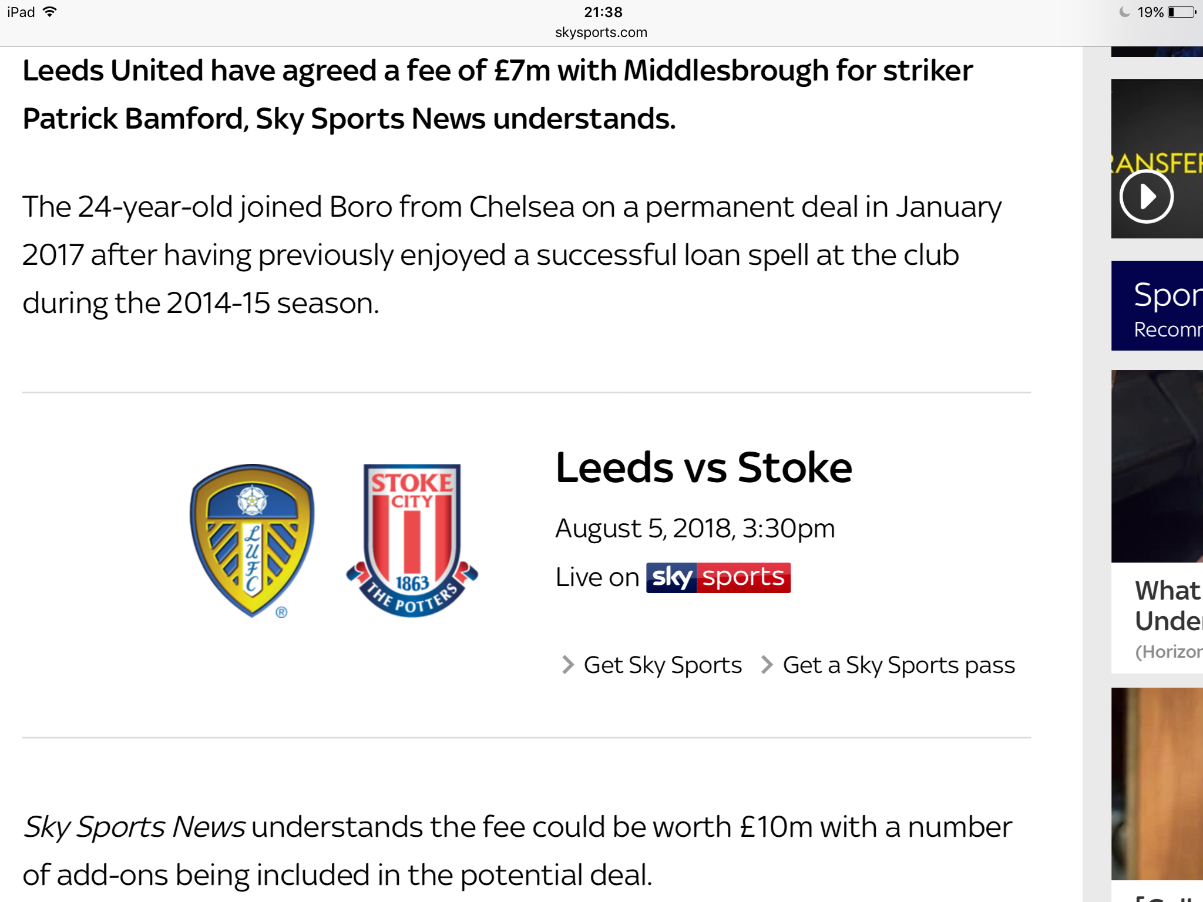Play the transfer video in sidebar

[x=1146, y=196]
